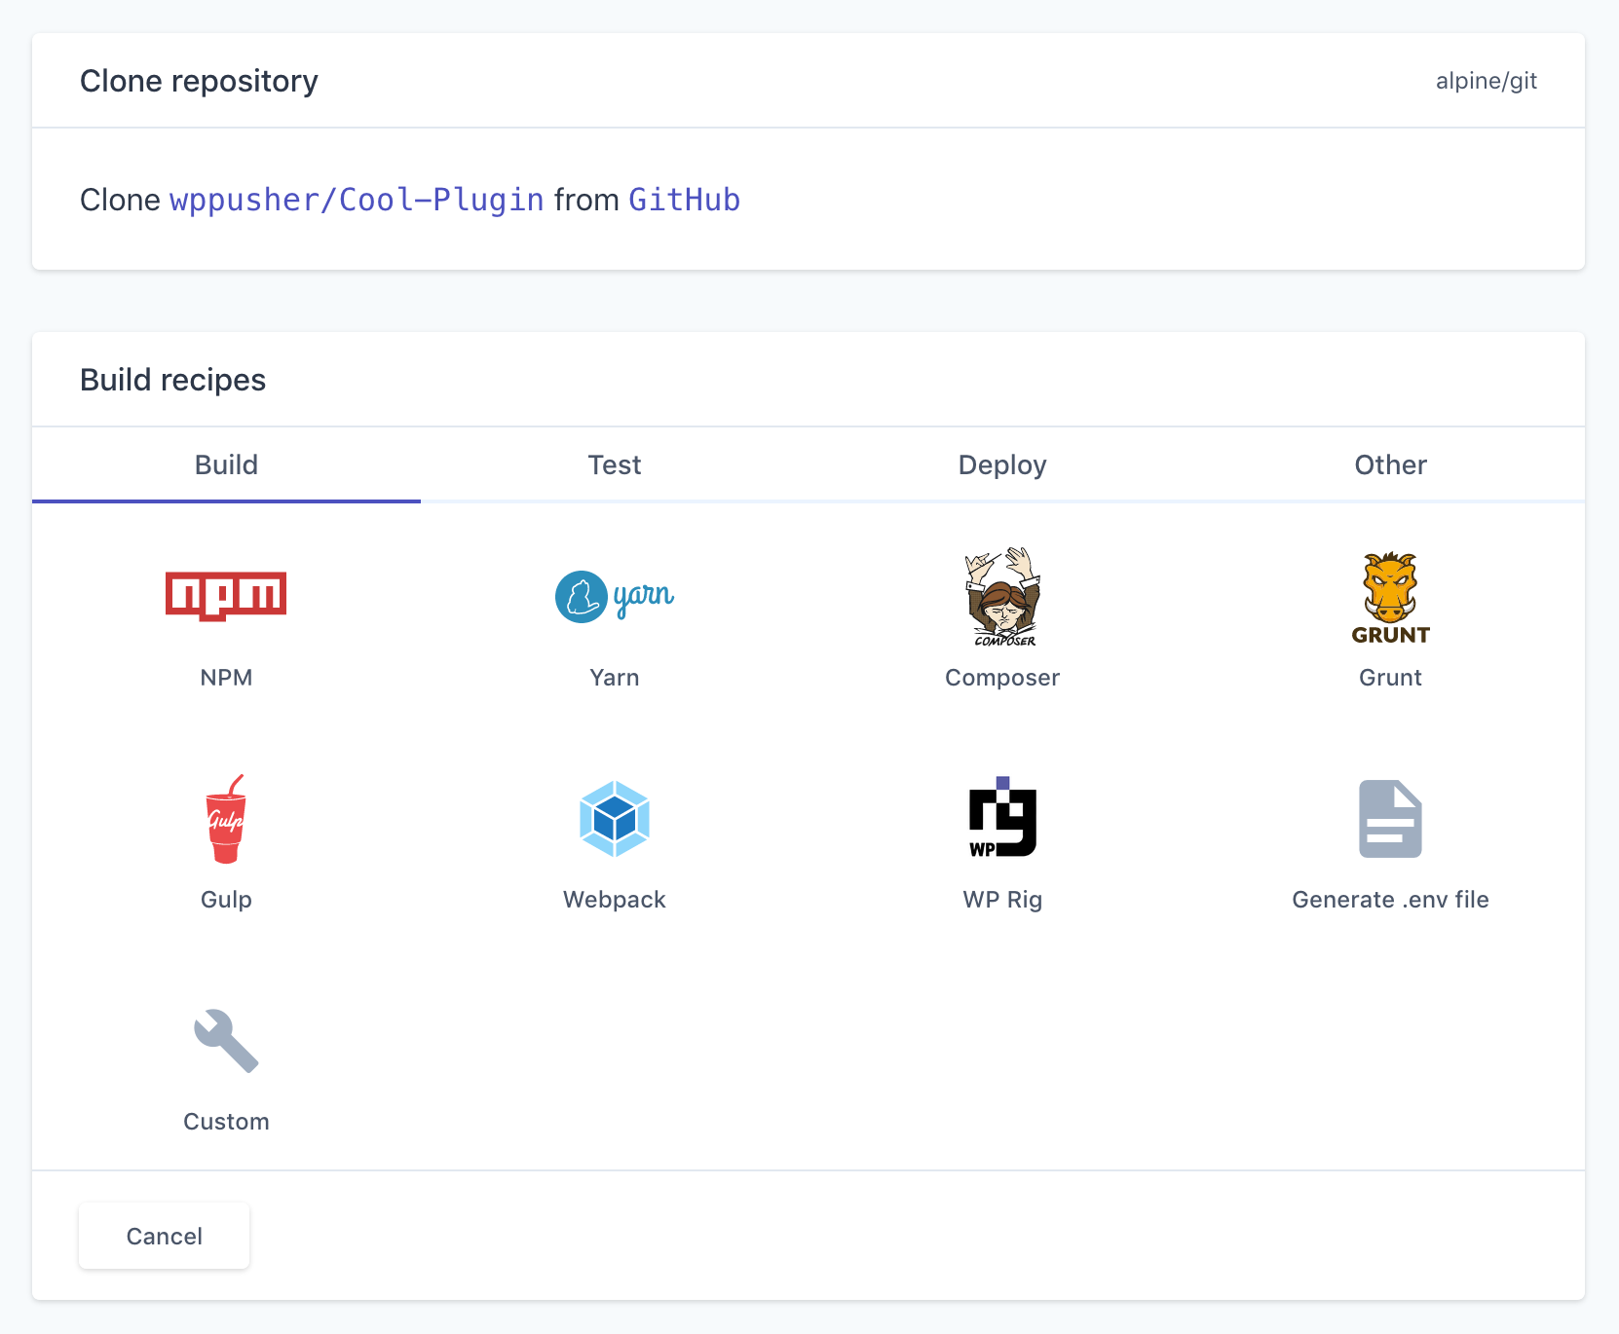Image resolution: width=1619 pixels, height=1334 pixels.
Task: Click the Yarn label text
Action: 615,678
